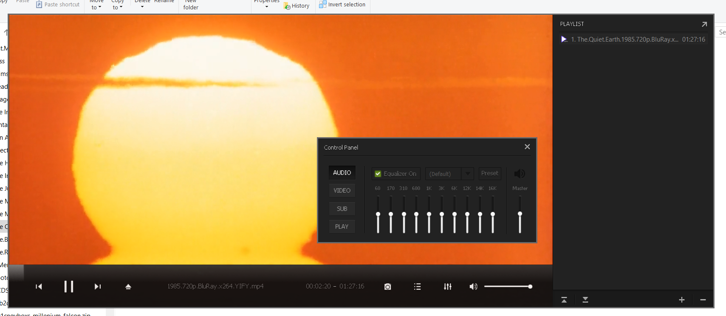Image resolution: width=726 pixels, height=316 pixels.
Task: Click the video filename title text
Action: click(215, 286)
